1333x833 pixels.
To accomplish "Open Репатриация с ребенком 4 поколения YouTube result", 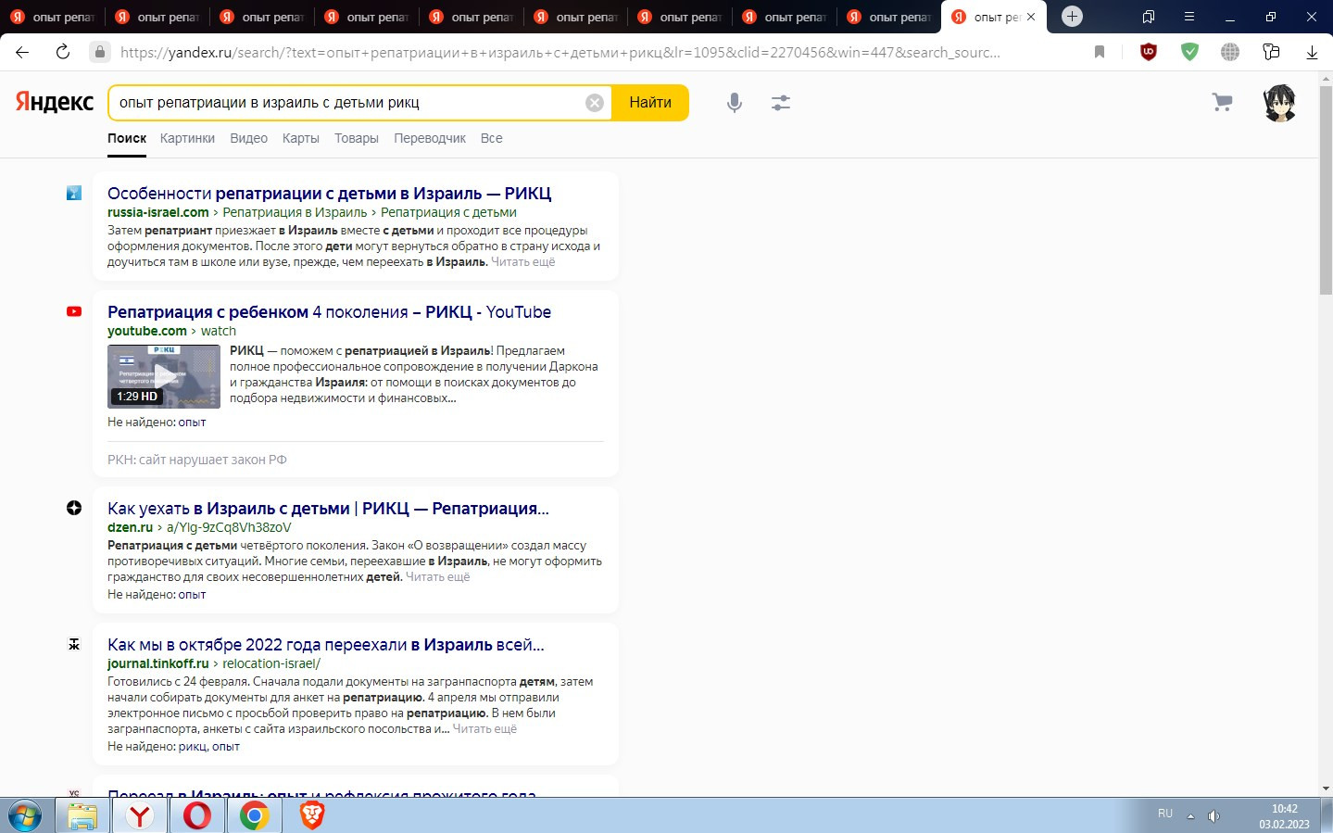I will point(329,312).
